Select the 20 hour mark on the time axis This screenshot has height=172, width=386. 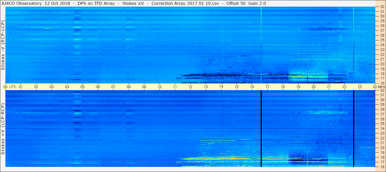[314, 87]
